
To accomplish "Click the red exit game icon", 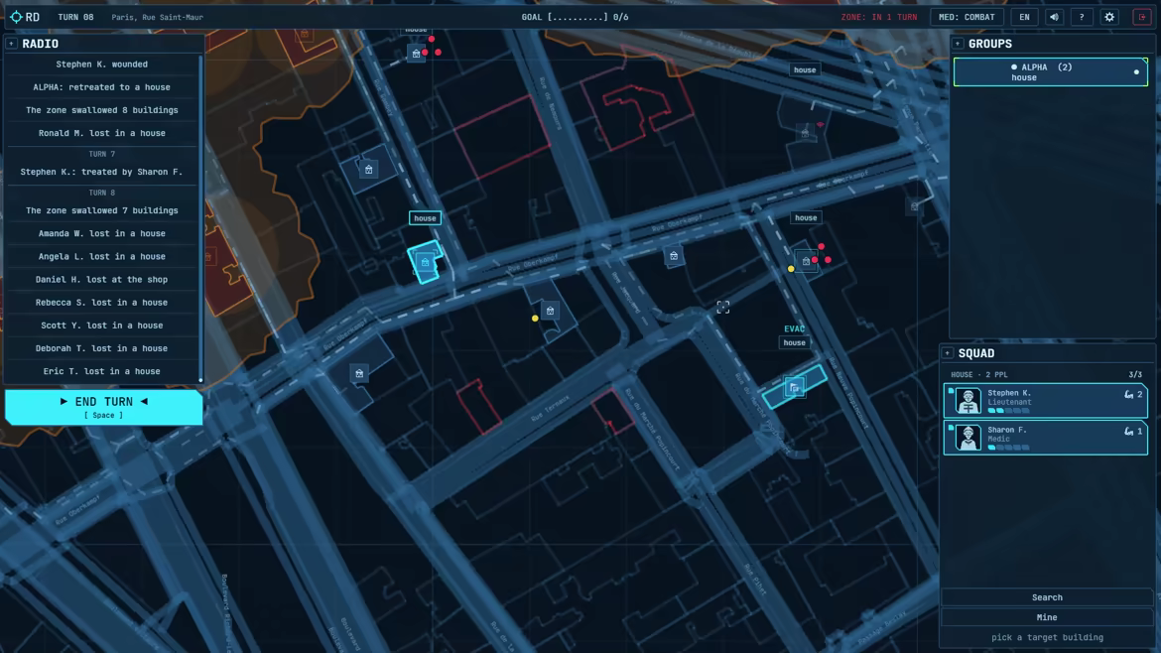I will click(x=1142, y=17).
